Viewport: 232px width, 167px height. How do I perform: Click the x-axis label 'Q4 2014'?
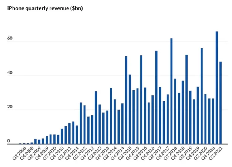pyautogui.click(x=118, y=153)
